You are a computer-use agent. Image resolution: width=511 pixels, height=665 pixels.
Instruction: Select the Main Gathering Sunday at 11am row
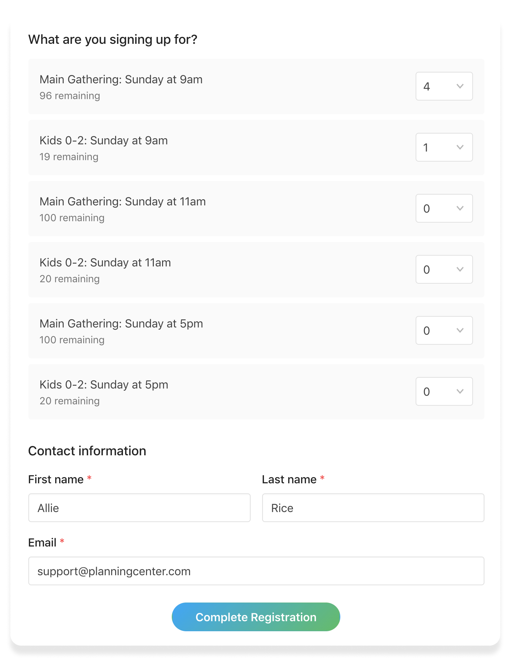pyautogui.click(x=122, y=201)
